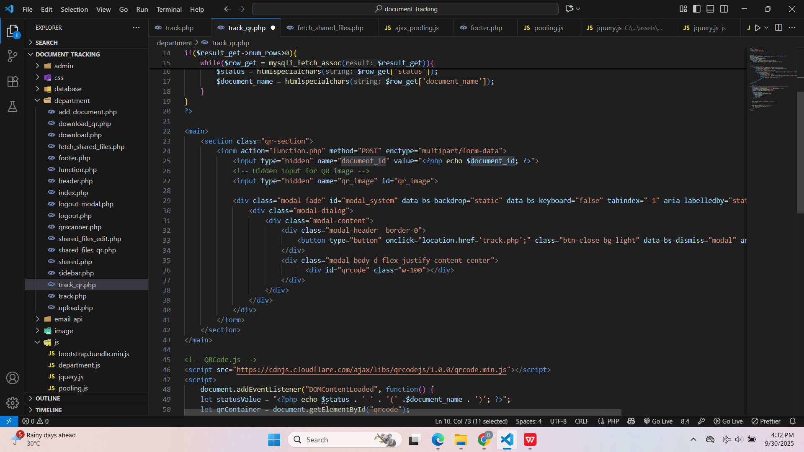Image resolution: width=804 pixels, height=452 pixels.
Task: Toggle the secondary side bar layout button
Action: tap(724, 9)
